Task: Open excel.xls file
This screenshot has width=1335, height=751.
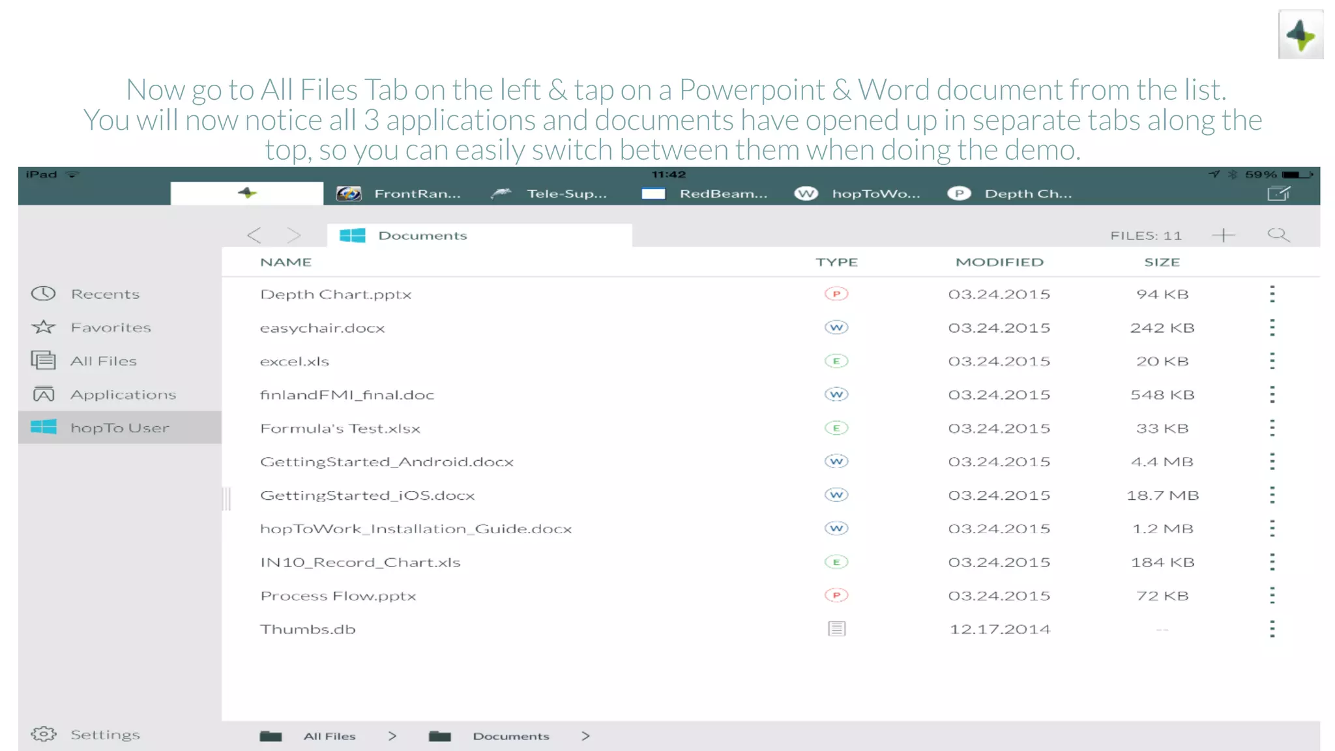Action: (x=295, y=361)
